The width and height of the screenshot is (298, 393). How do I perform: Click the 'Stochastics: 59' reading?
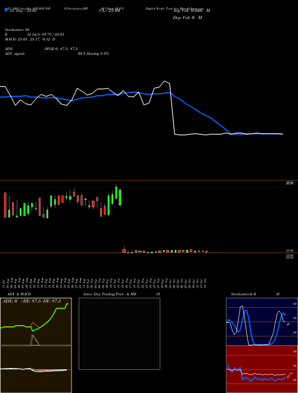tap(17, 30)
